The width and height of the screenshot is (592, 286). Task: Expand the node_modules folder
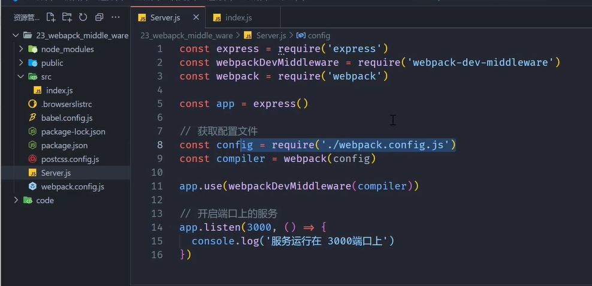pyautogui.click(x=21, y=49)
